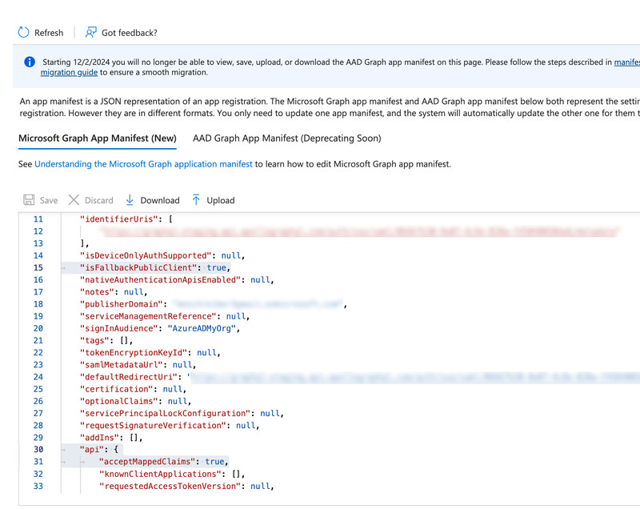640x509 pixels.
Task: Select Microsoft Graph App Manifest (New) tab
Action: point(98,138)
